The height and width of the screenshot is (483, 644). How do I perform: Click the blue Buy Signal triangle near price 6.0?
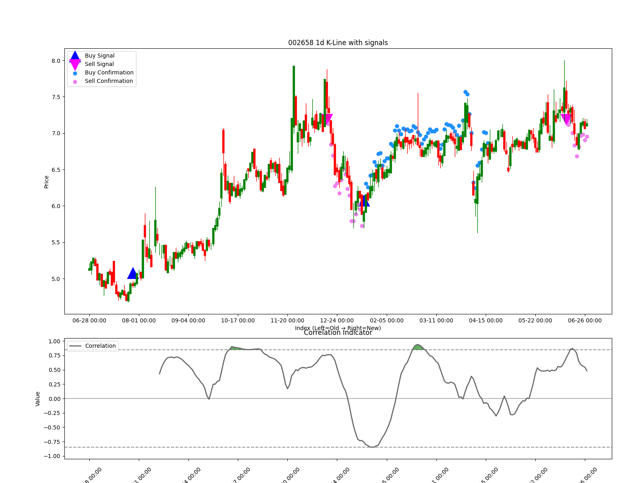pyautogui.click(x=364, y=200)
